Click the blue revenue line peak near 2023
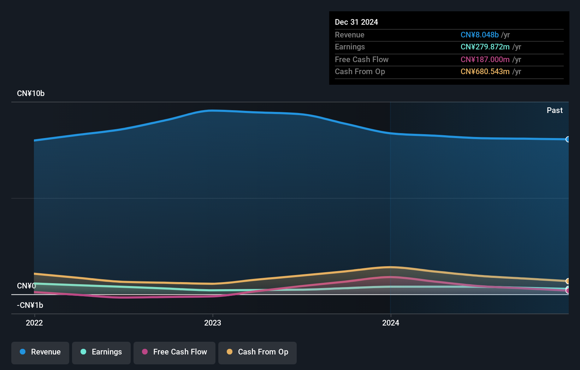This screenshot has height=370, width=580. (x=213, y=111)
